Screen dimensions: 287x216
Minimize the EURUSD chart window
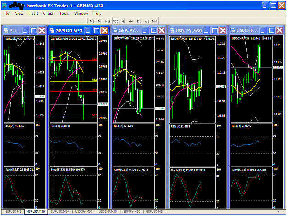25,30
